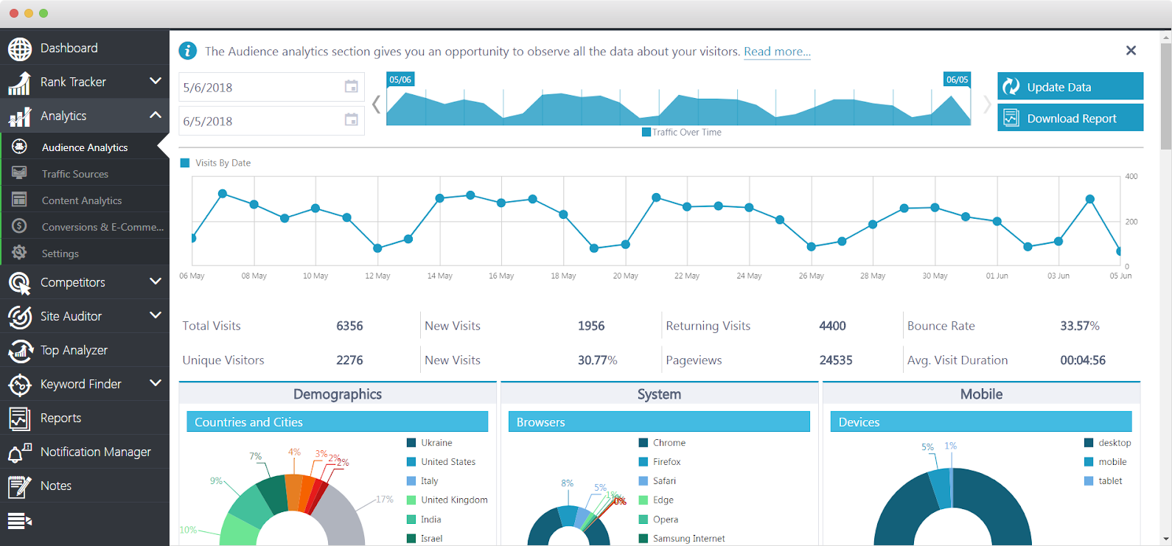Select Traffic Sources submenu

85,173
